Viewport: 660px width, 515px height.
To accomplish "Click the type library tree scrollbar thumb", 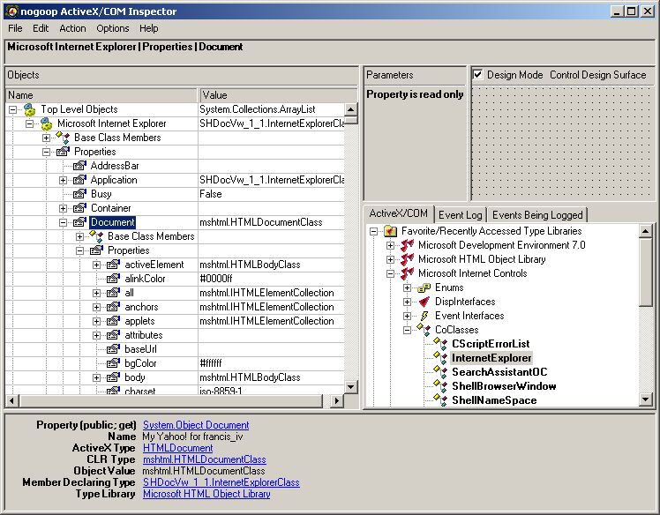I will pos(645,272).
